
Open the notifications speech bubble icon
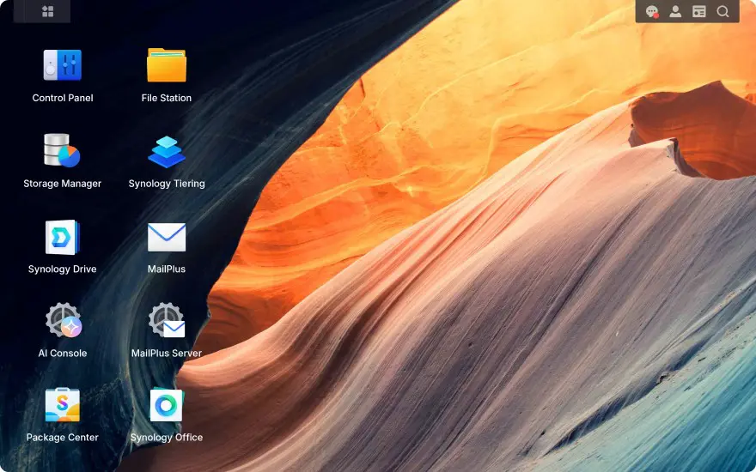652,12
